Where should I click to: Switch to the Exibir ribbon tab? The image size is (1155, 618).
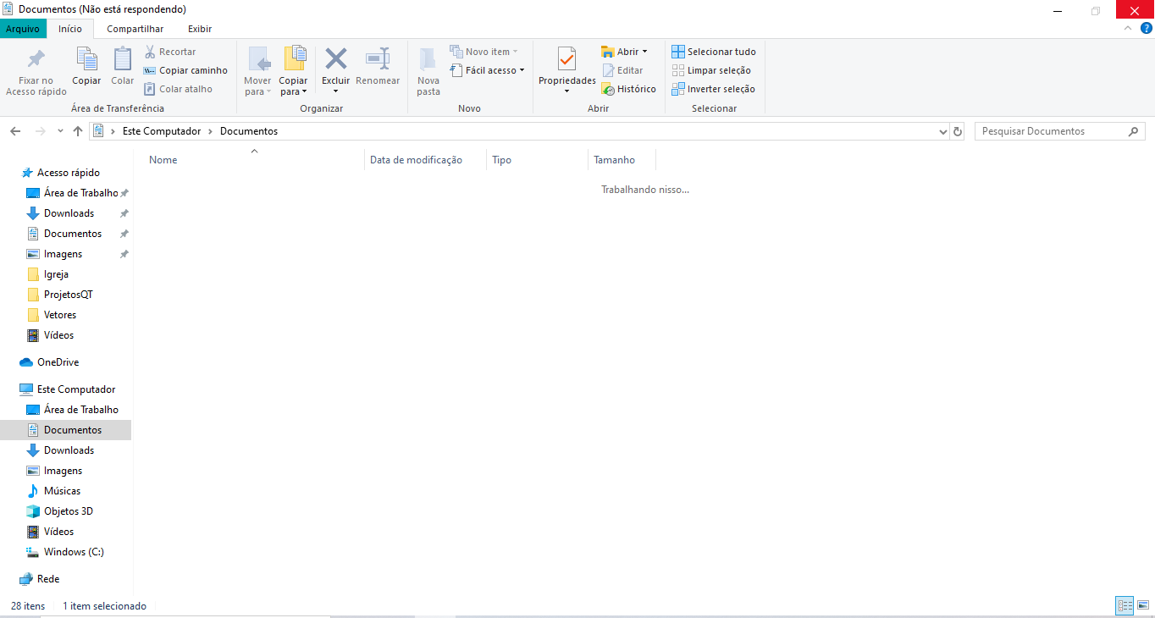(200, 29)
